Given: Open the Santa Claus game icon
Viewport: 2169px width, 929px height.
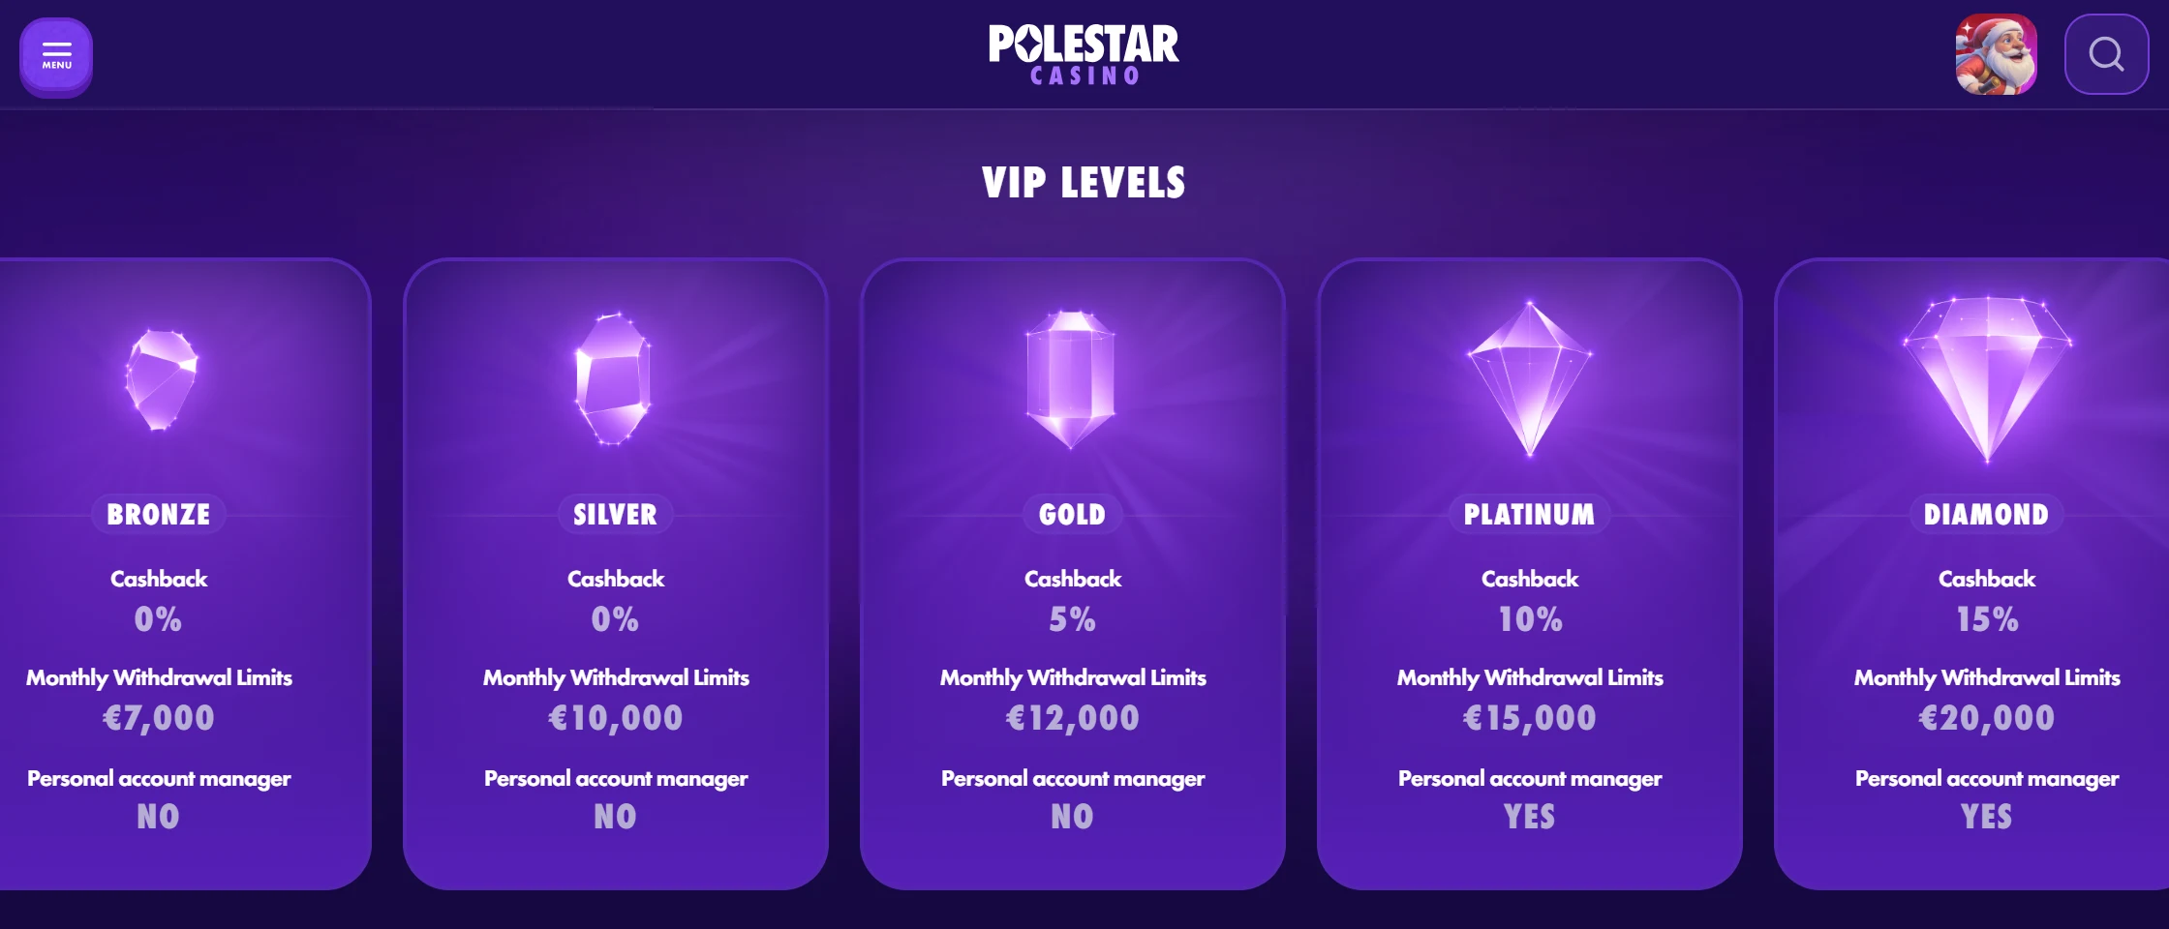Looking at the screenshot, I should (1996, 54).
